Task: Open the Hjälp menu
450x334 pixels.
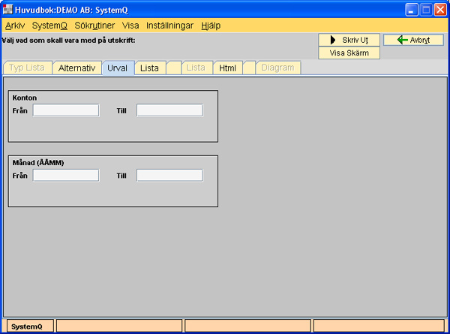Action: click(x=211, y=26)
